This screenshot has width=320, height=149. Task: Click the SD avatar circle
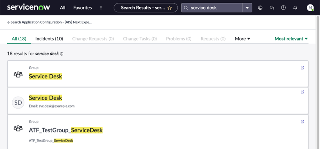pyautogui.click(x=18, y=103)
